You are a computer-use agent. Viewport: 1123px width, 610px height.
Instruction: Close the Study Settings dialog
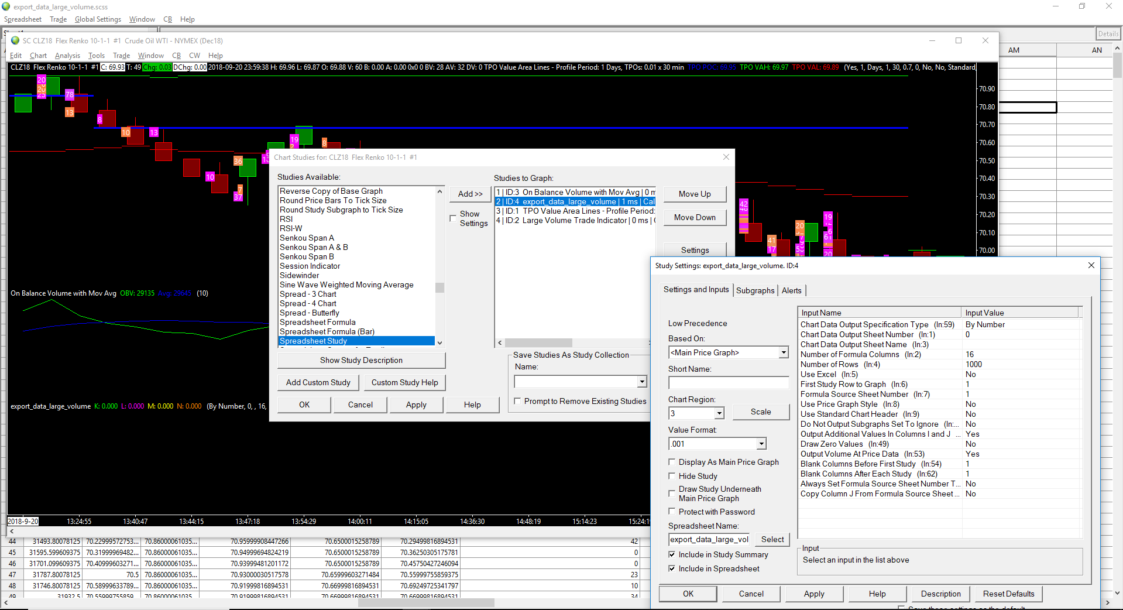point(1091,265)
